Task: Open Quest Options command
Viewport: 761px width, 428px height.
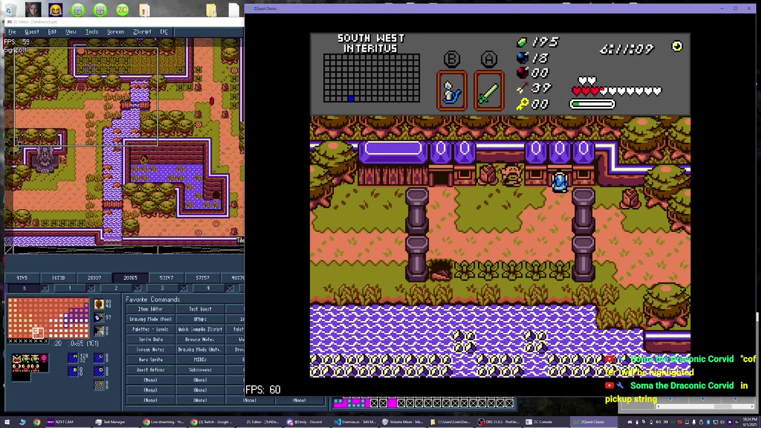Action: tap(150, 370)
